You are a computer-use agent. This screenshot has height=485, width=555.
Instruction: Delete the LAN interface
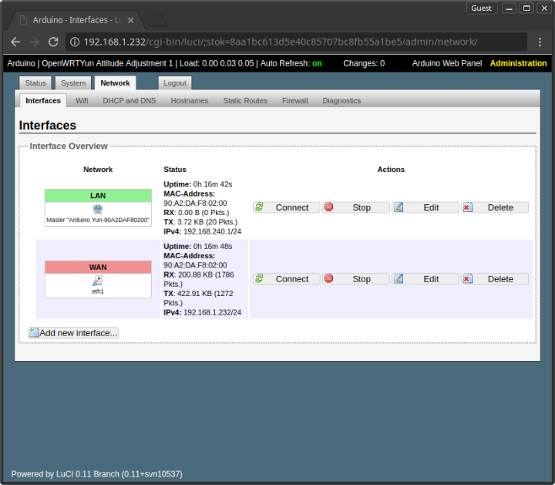coord(495,207)
